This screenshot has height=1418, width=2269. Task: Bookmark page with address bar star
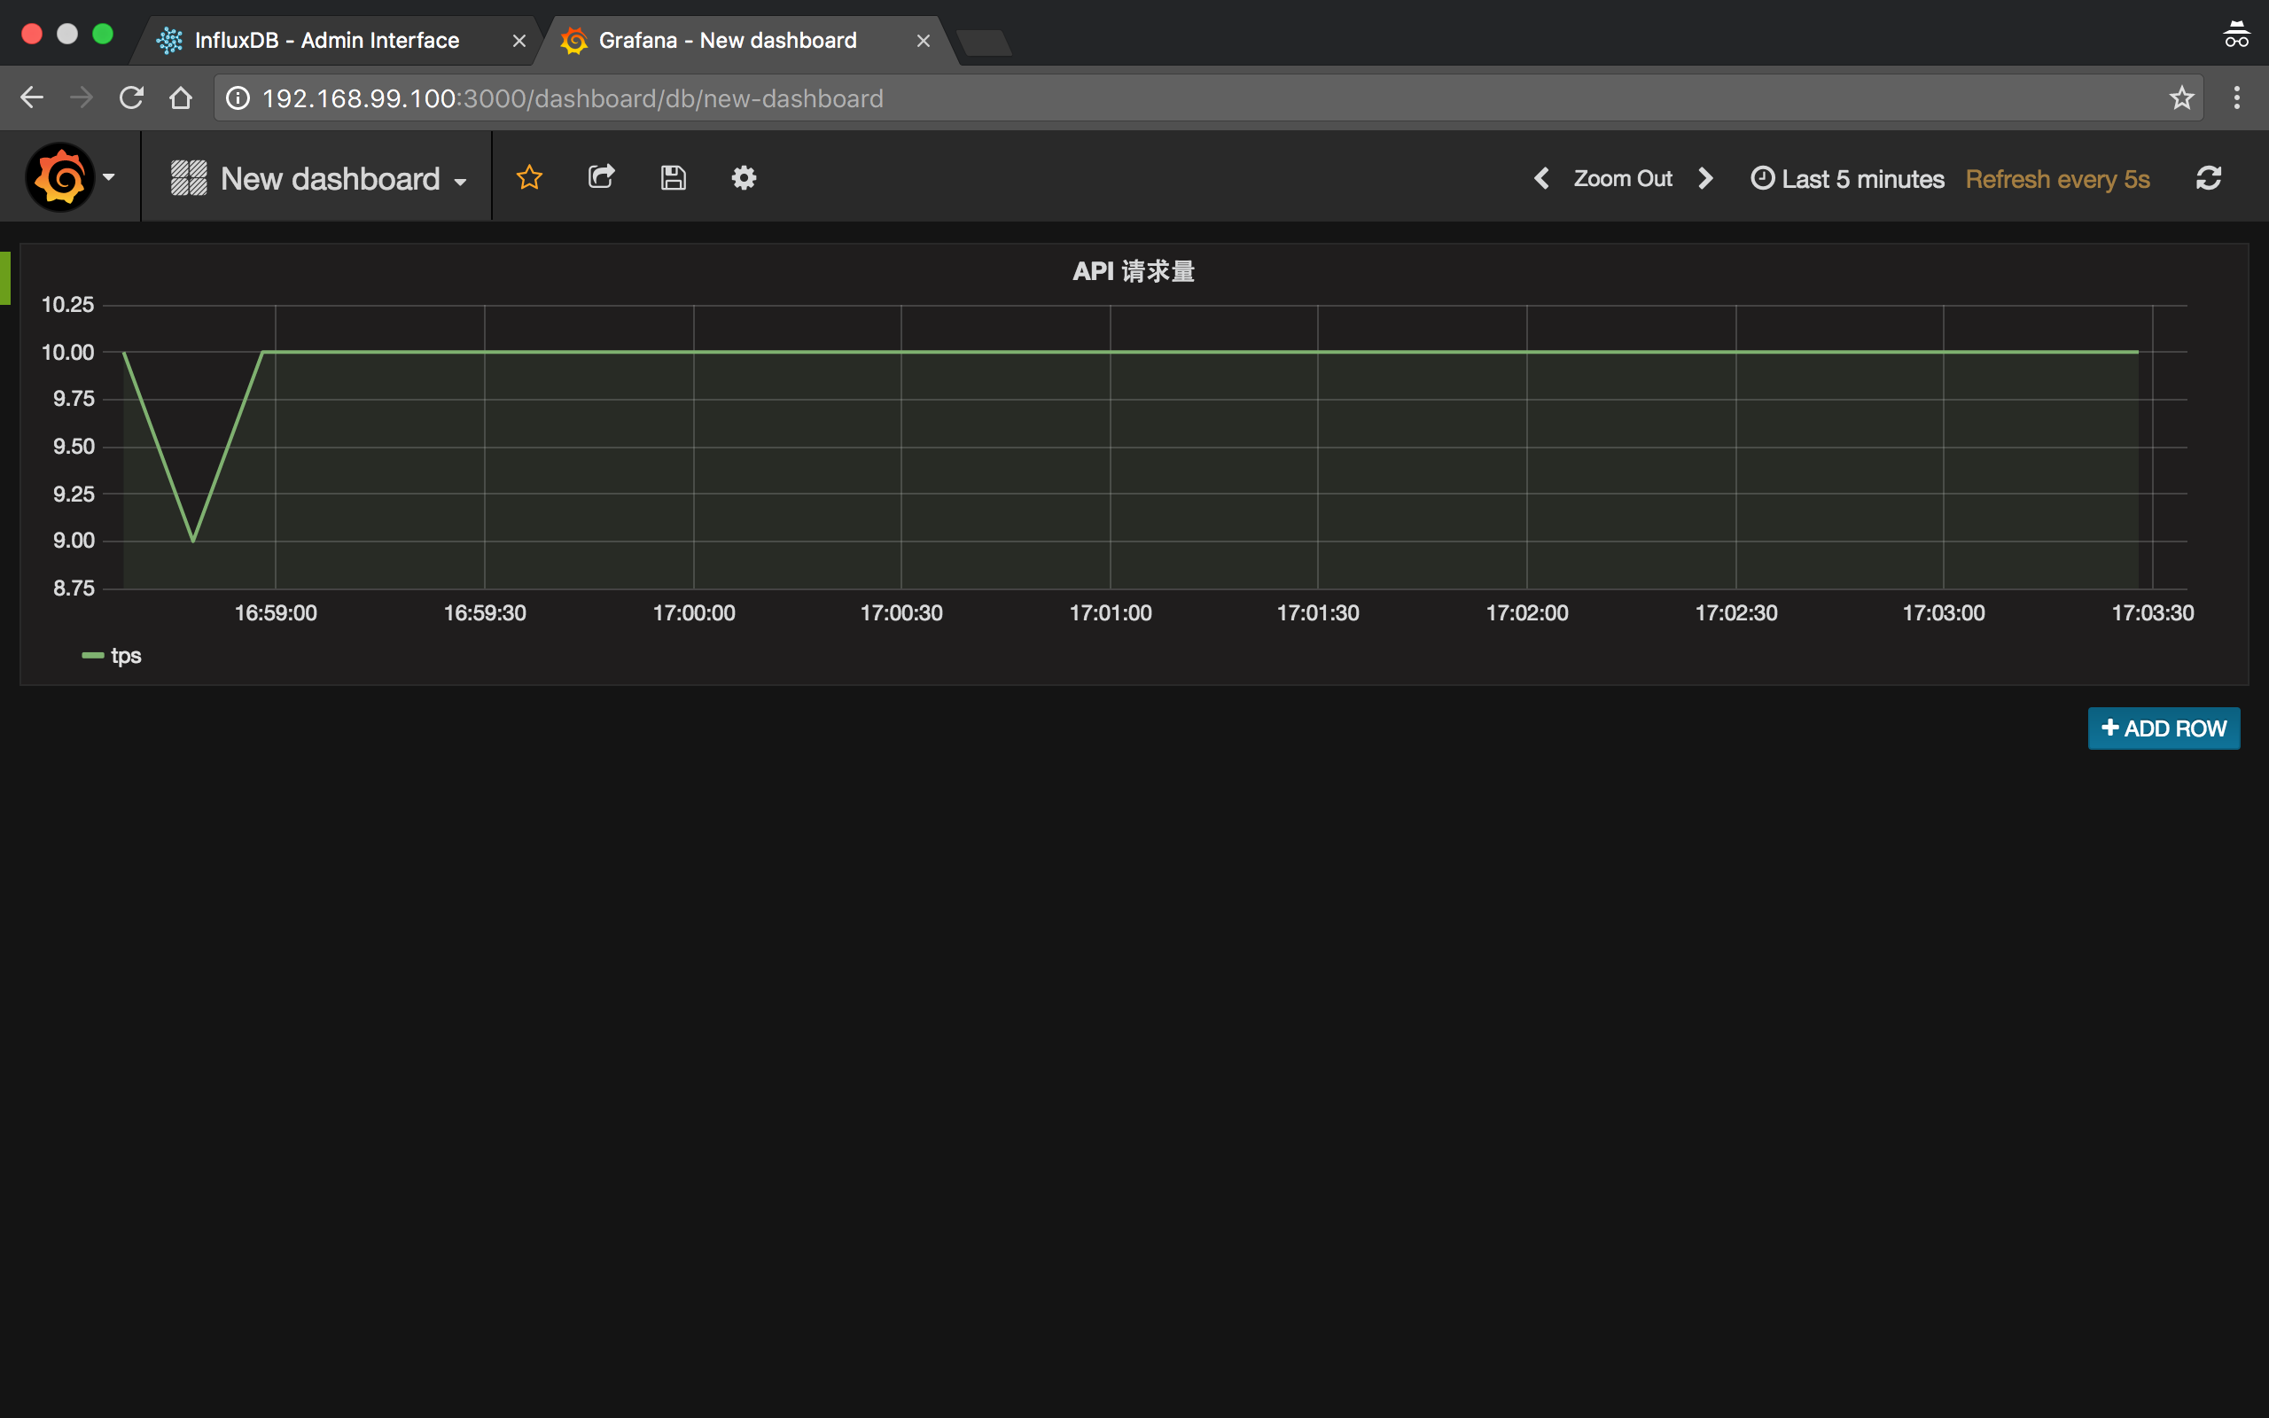click(x=2181, y=97)
